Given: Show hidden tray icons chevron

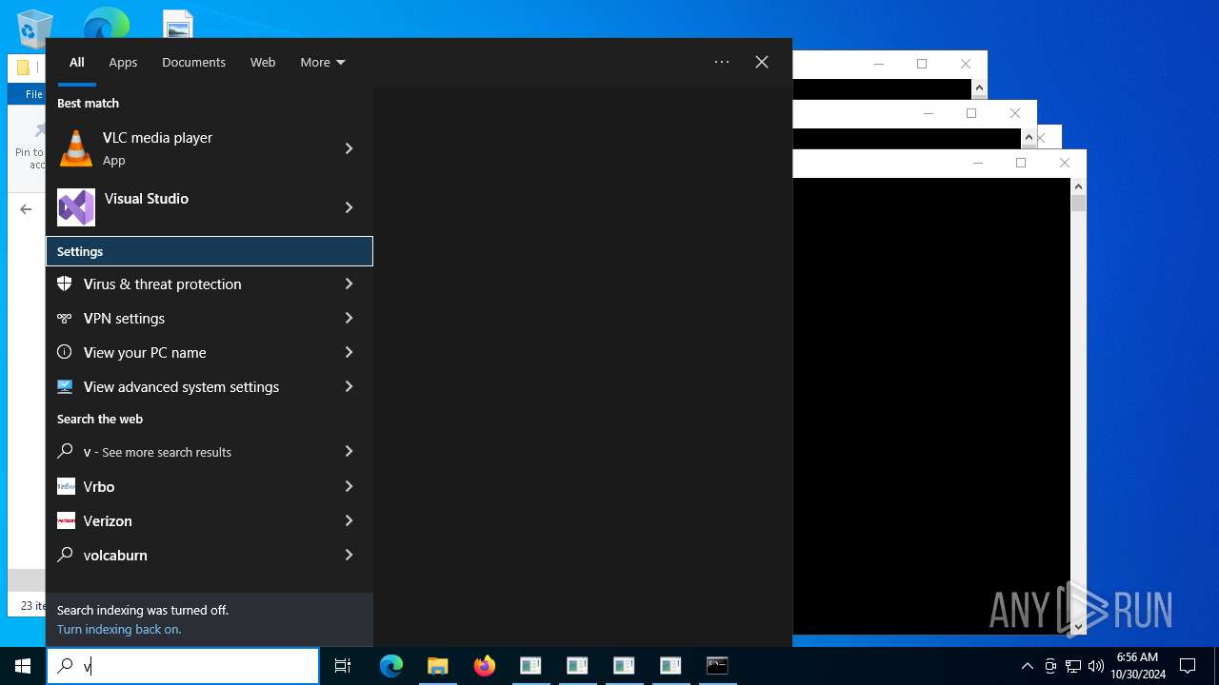Looking at the screenshot, I should coord(1027,666).
